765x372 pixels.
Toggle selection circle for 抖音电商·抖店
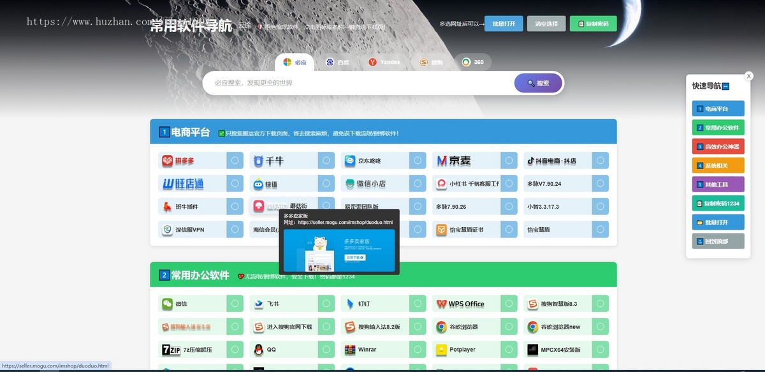pyautogui.click(x=601, y=161)
